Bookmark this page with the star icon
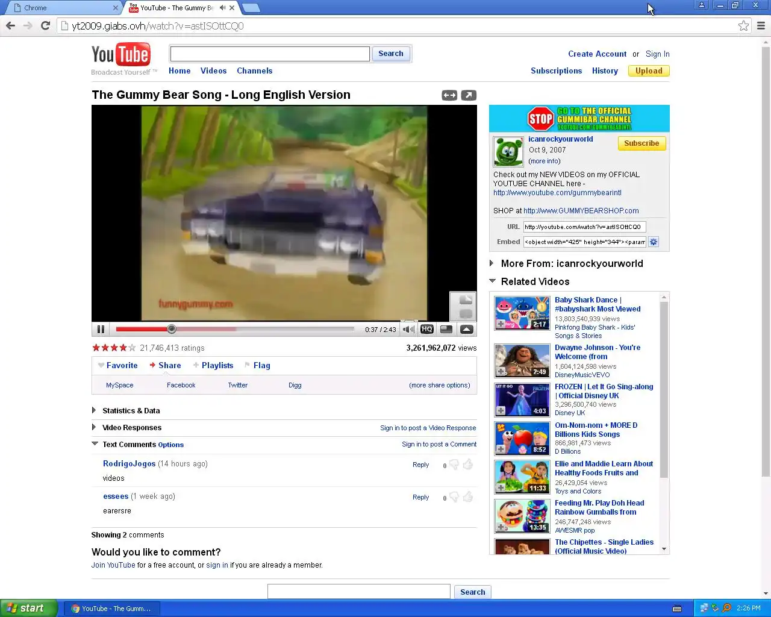This screenshot has height=617, width=771. [743, 26]
